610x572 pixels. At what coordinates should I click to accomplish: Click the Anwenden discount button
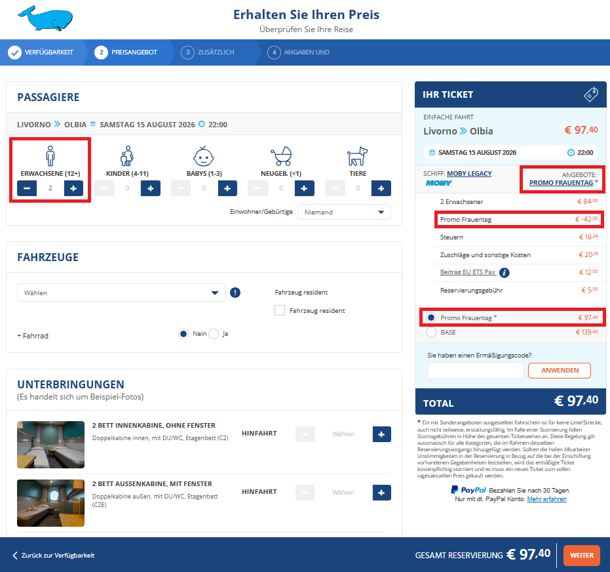click(x=560, y=371)
